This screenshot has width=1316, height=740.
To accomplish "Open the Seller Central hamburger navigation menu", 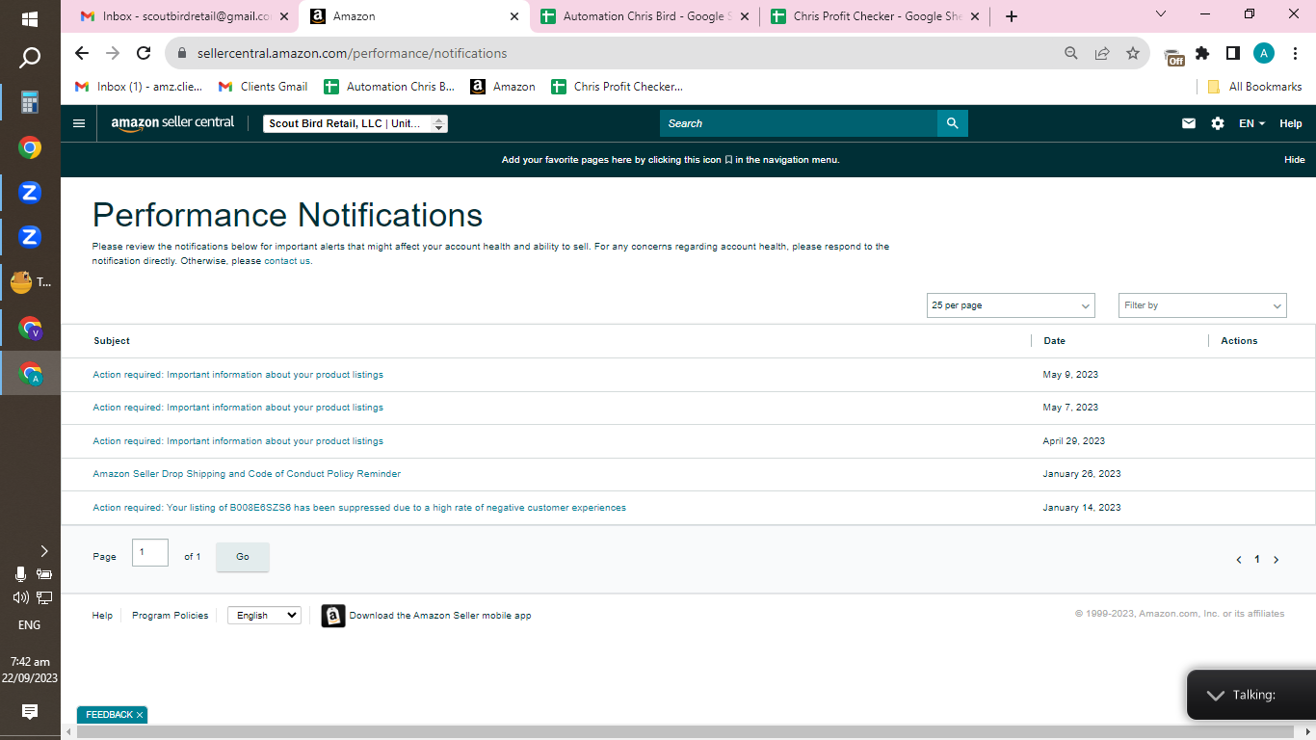I will [x=79, y=123].
